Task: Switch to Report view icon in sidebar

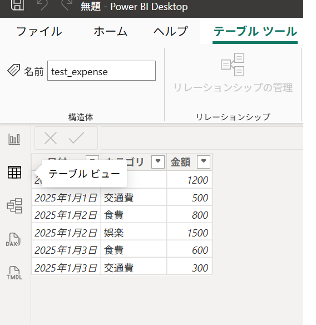Action: (14, 139)
